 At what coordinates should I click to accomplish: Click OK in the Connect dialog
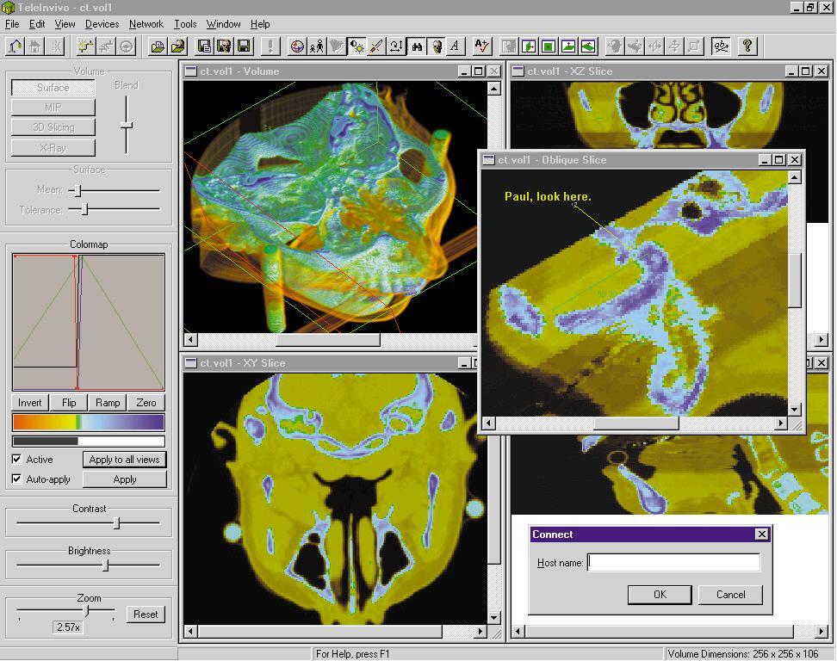point(660,595)
